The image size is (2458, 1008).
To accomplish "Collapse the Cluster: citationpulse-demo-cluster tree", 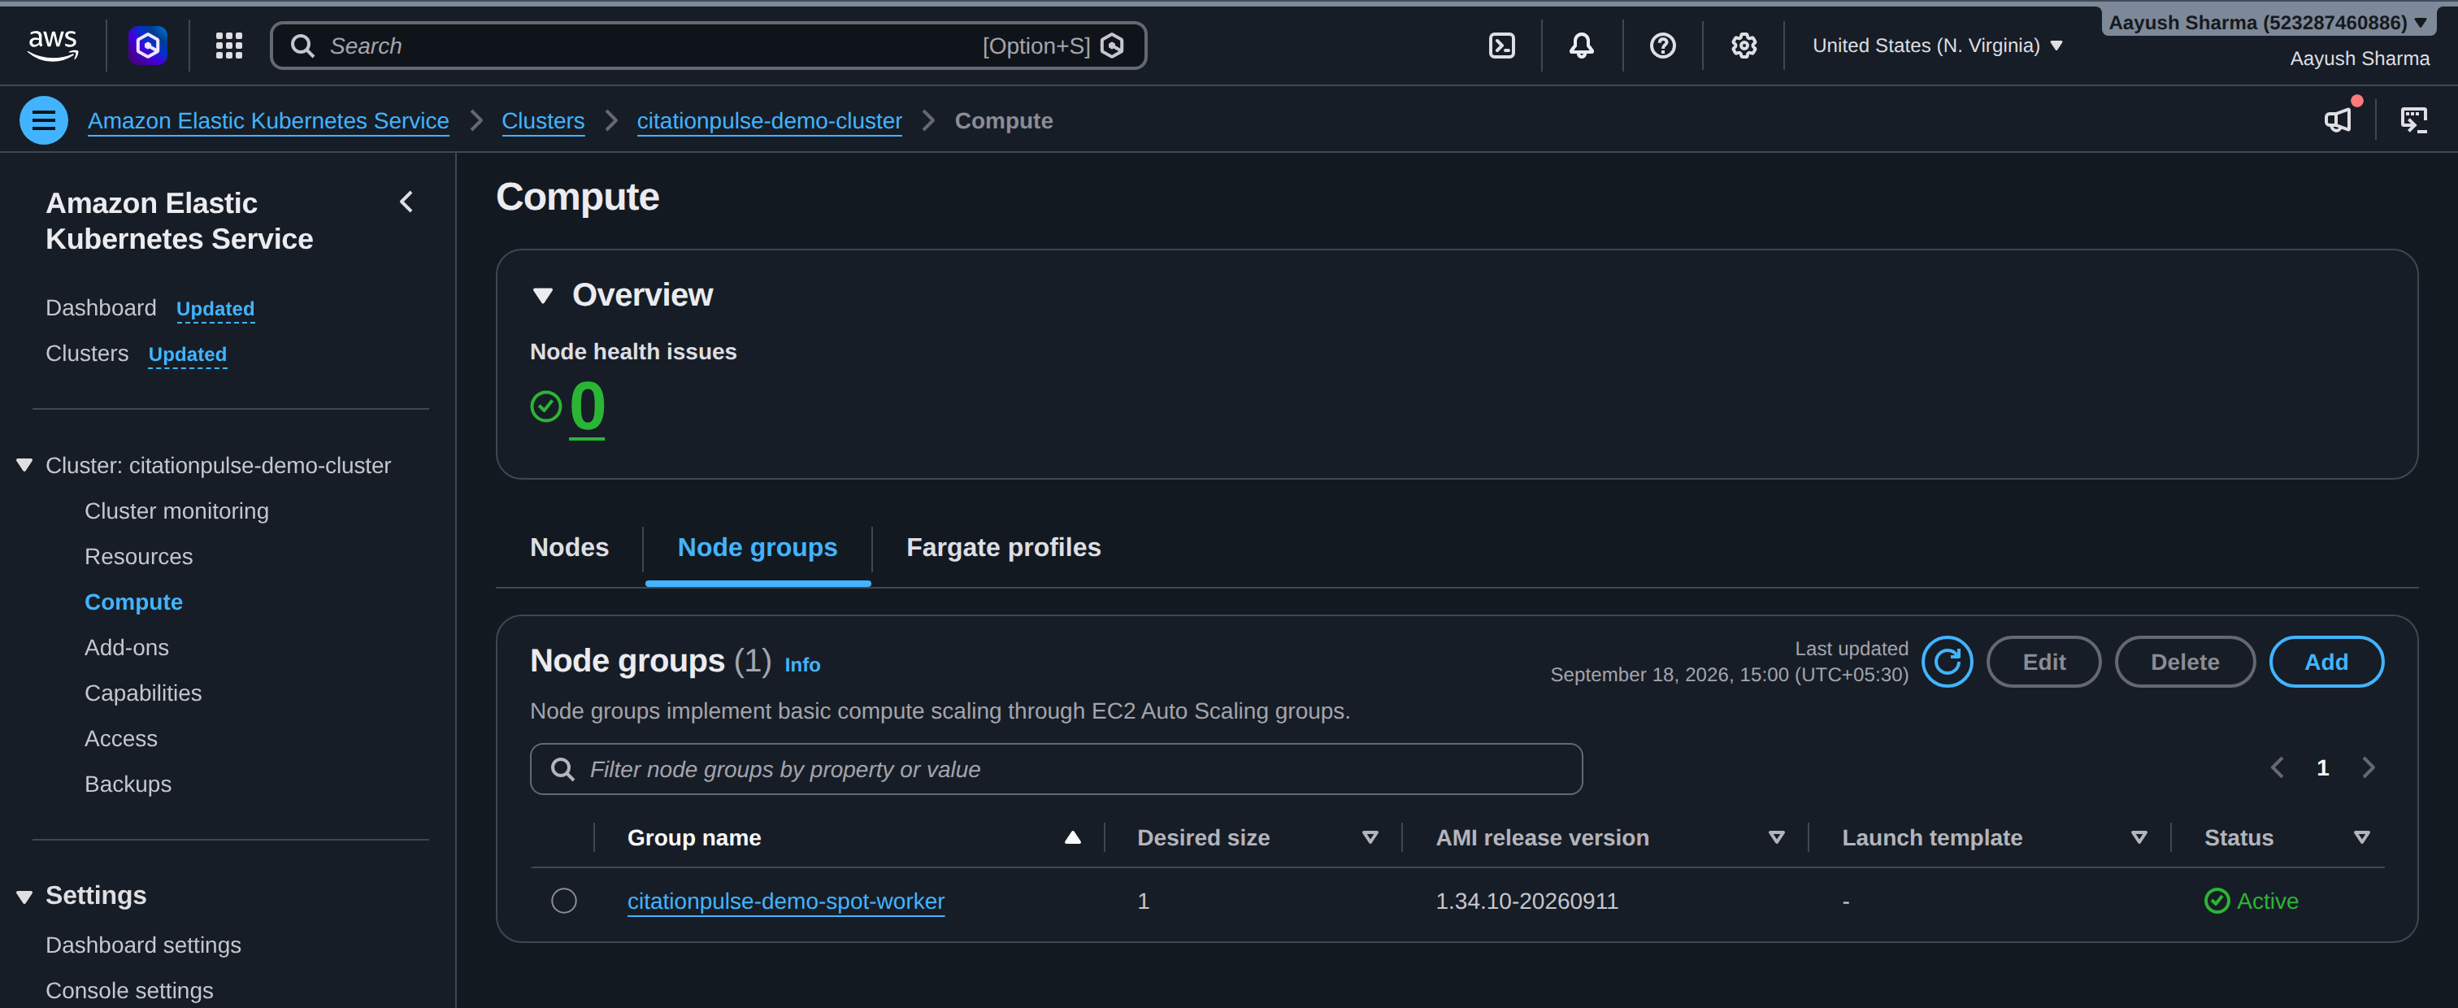I will [x=25, y=465].
